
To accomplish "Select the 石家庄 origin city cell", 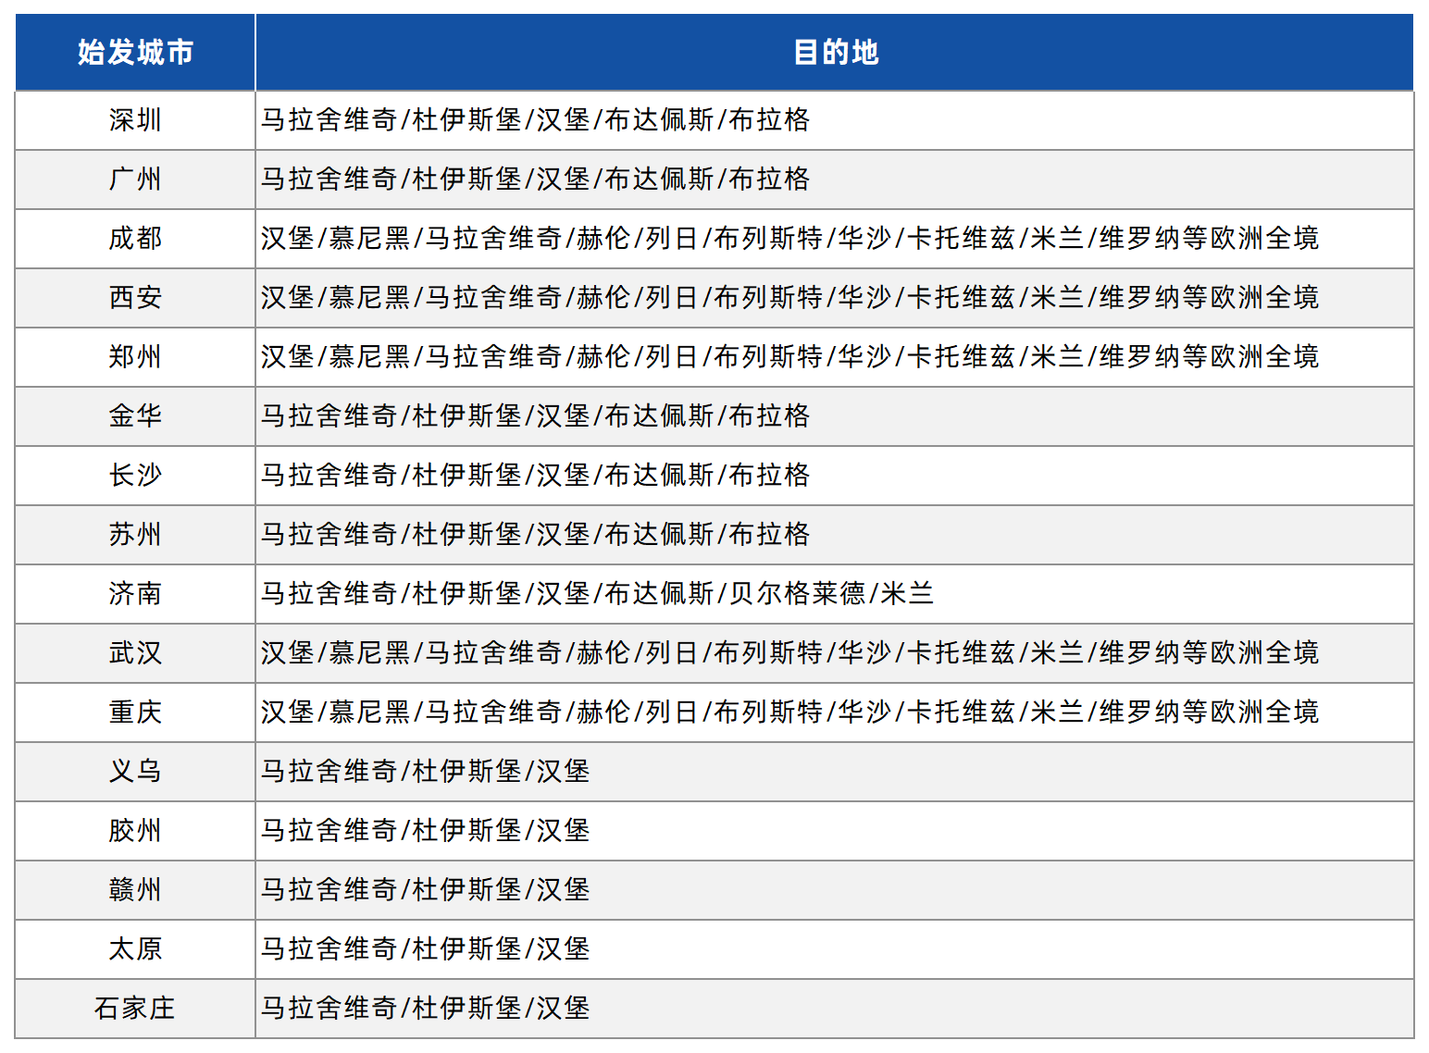I will click(135, 1009).
